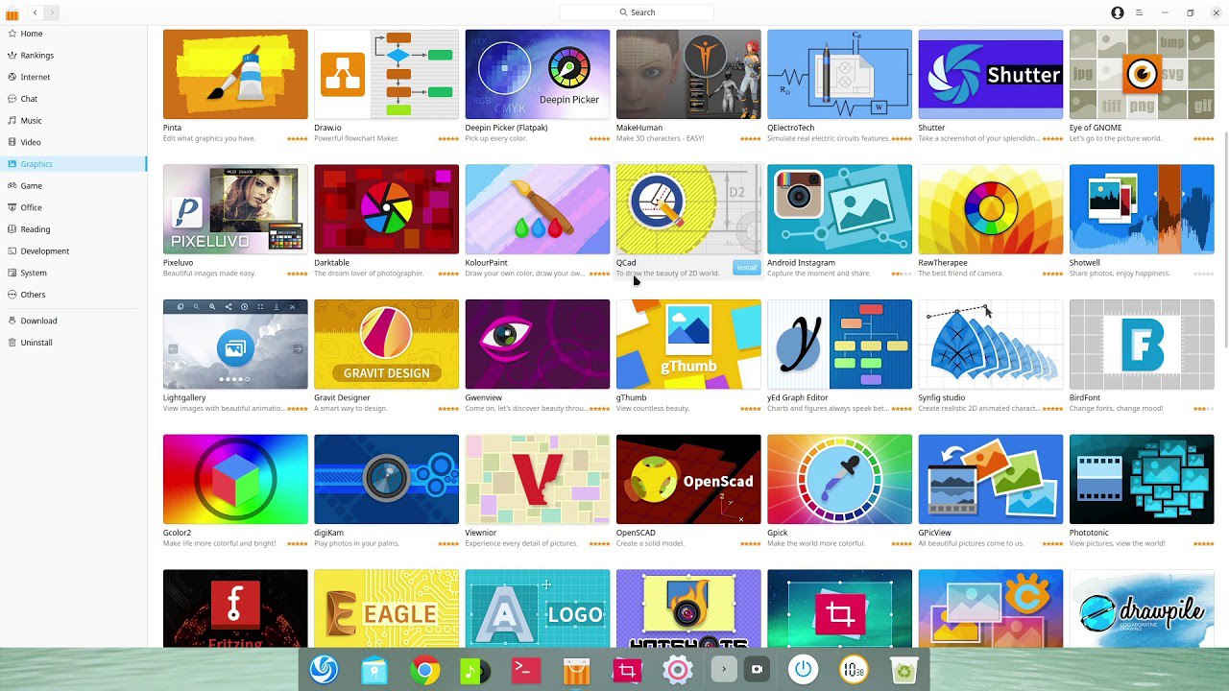Open system settings gear in dock
Image resolution: width=1229 pixels, height=691 pixels.
click(678, 670)
